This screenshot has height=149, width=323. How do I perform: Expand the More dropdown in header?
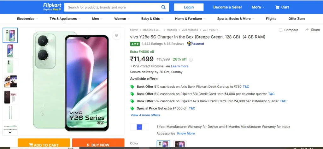[x=258, y=7]
